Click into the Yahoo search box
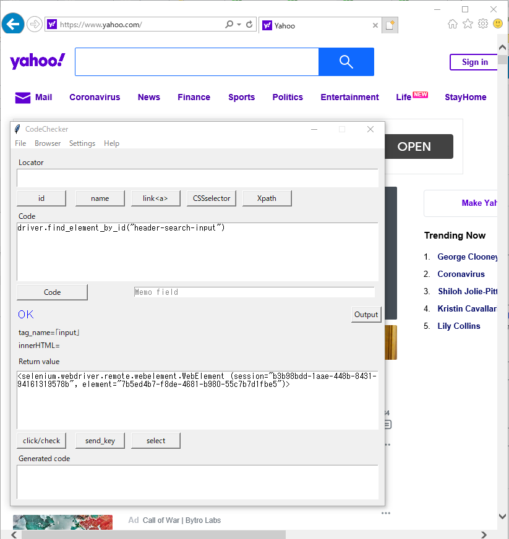509x539 pixels. click(197, 62)
